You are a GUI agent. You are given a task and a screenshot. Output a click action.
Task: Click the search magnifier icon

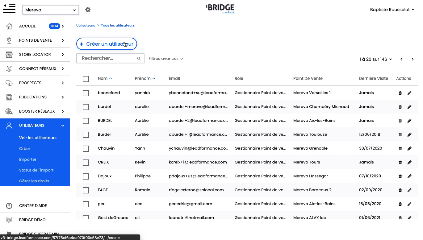[139, 59]
